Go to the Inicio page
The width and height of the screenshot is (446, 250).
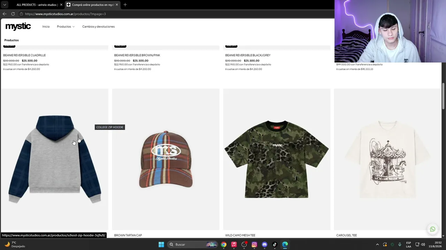coord(46,26)
